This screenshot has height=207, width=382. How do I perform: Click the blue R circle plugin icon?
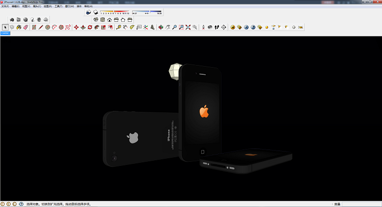click(x=247, y=27)
